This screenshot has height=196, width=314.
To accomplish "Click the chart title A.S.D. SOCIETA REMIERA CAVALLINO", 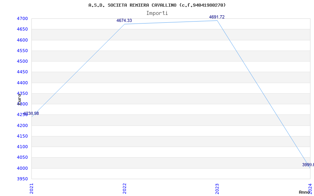I will [x=157, y=5].
